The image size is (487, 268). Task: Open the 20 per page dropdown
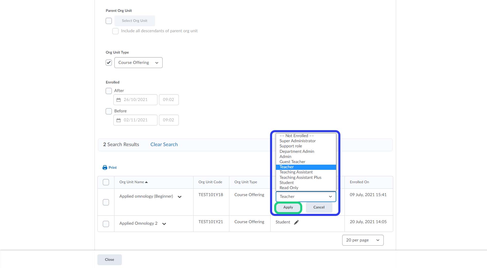click(363, 240)
